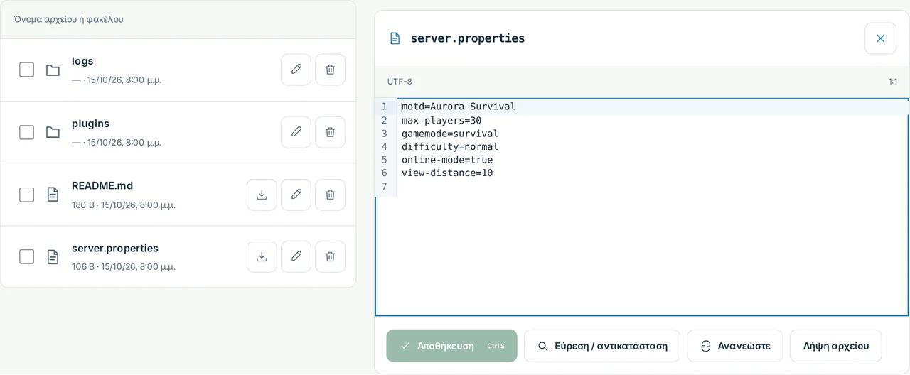910x375 pixels.
Task: Click the Αποθήκευση save button
Action: click(x=451, y=346)
